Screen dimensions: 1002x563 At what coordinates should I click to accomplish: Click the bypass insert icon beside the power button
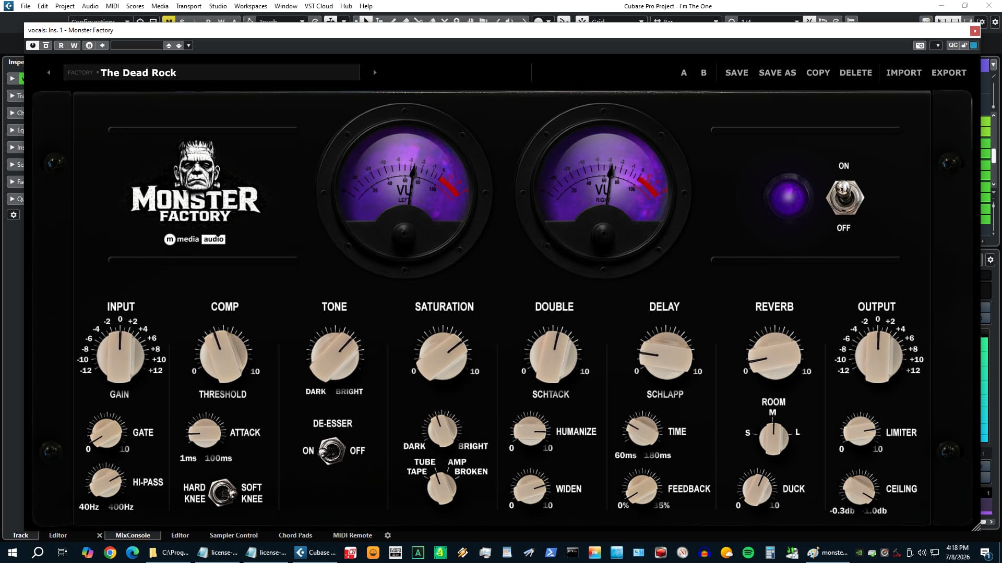tap(46, 45)
